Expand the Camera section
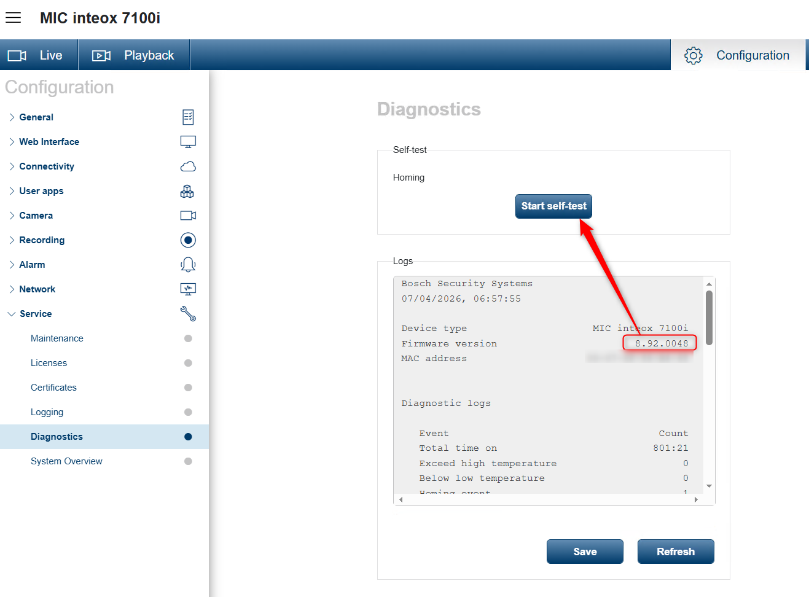This screenshot has width=809, height=597. [36, 216]
